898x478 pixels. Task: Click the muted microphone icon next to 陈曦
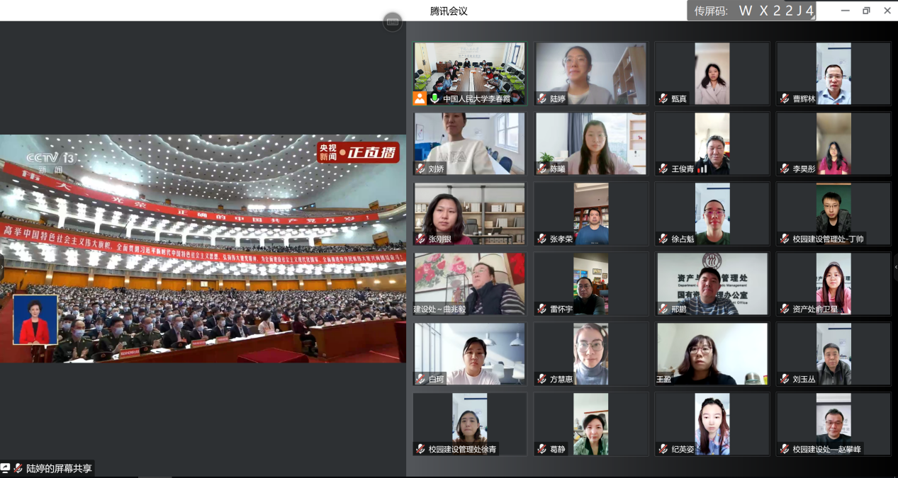[x=542, y=169]
